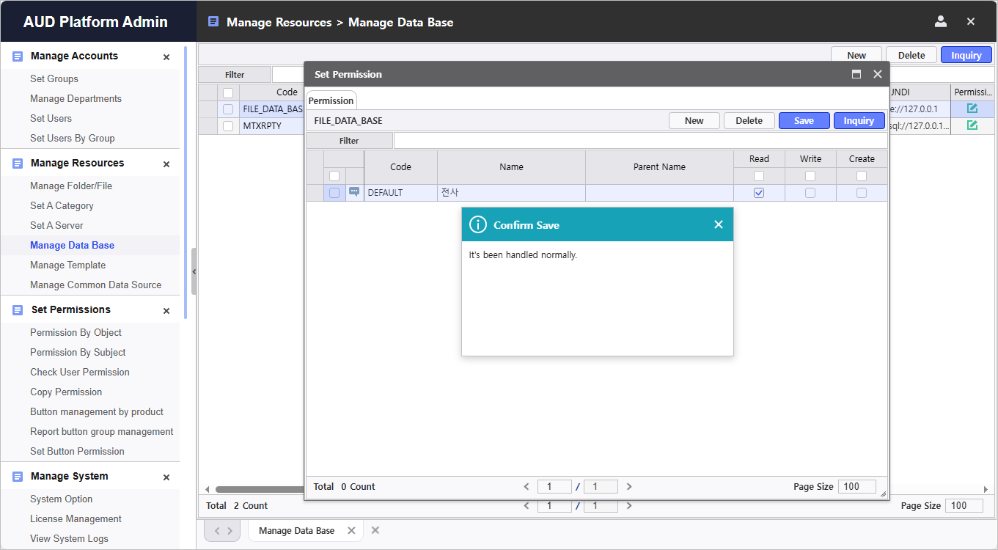Viewport: 998px width, 550px height.
Task: Close the Set Permission dialog
Action: pyautogui.click(x=878, y=74)
